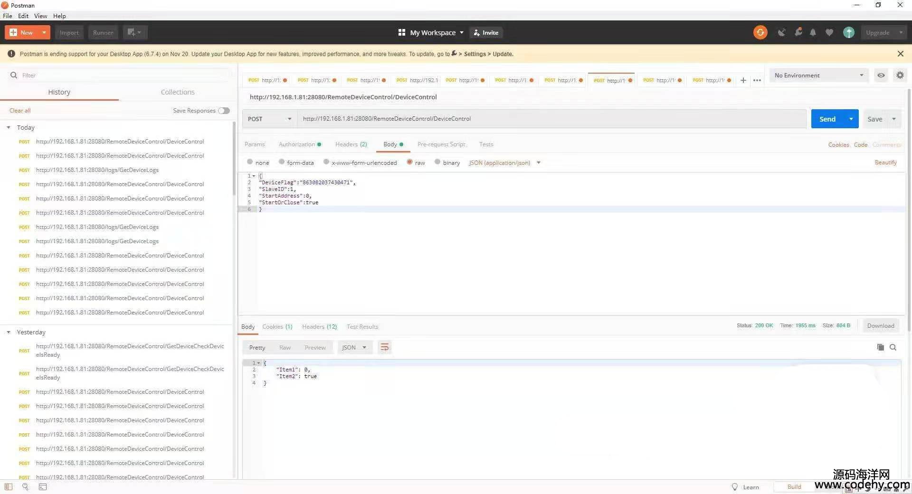The height and width of the screenshot is (494, 912).
Task: Copy response to clipboard icon
Action: (880, 347)
